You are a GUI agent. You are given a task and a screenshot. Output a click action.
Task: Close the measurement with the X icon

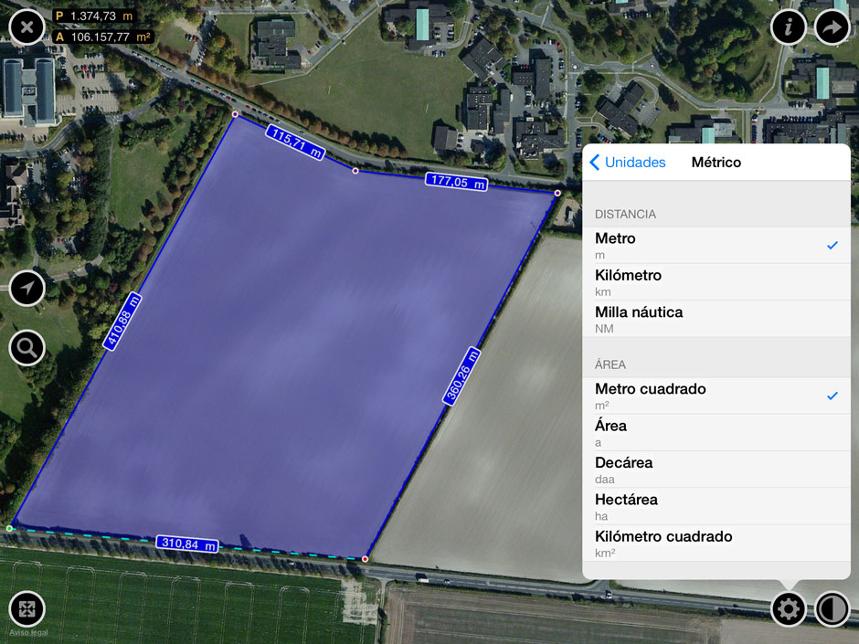27,26
